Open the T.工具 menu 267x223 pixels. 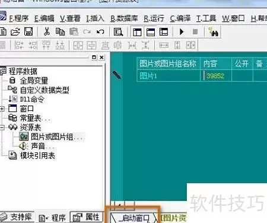pyautogui.click(x=206, y=18)
